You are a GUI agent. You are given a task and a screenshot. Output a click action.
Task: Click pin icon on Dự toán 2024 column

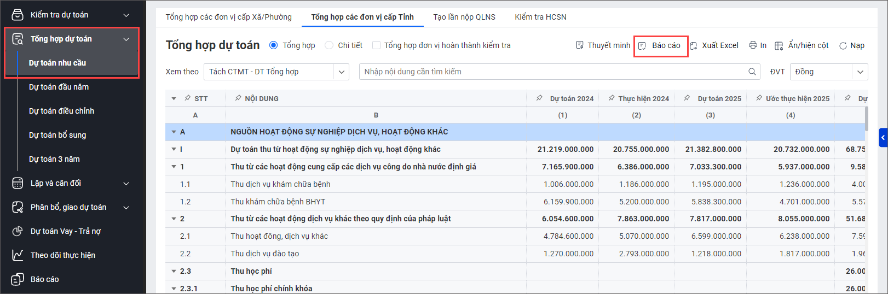[x=539, y=98]
